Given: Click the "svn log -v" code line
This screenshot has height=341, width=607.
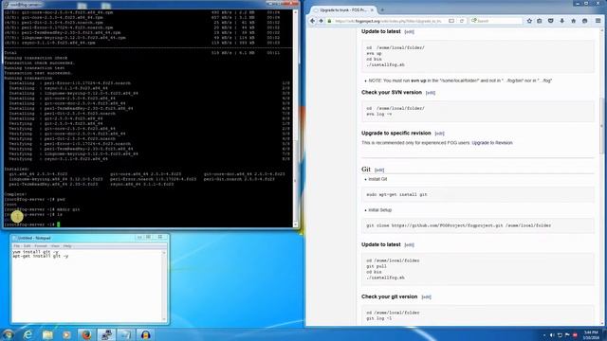Looking at the screenshot, I should tap(379, 114).
